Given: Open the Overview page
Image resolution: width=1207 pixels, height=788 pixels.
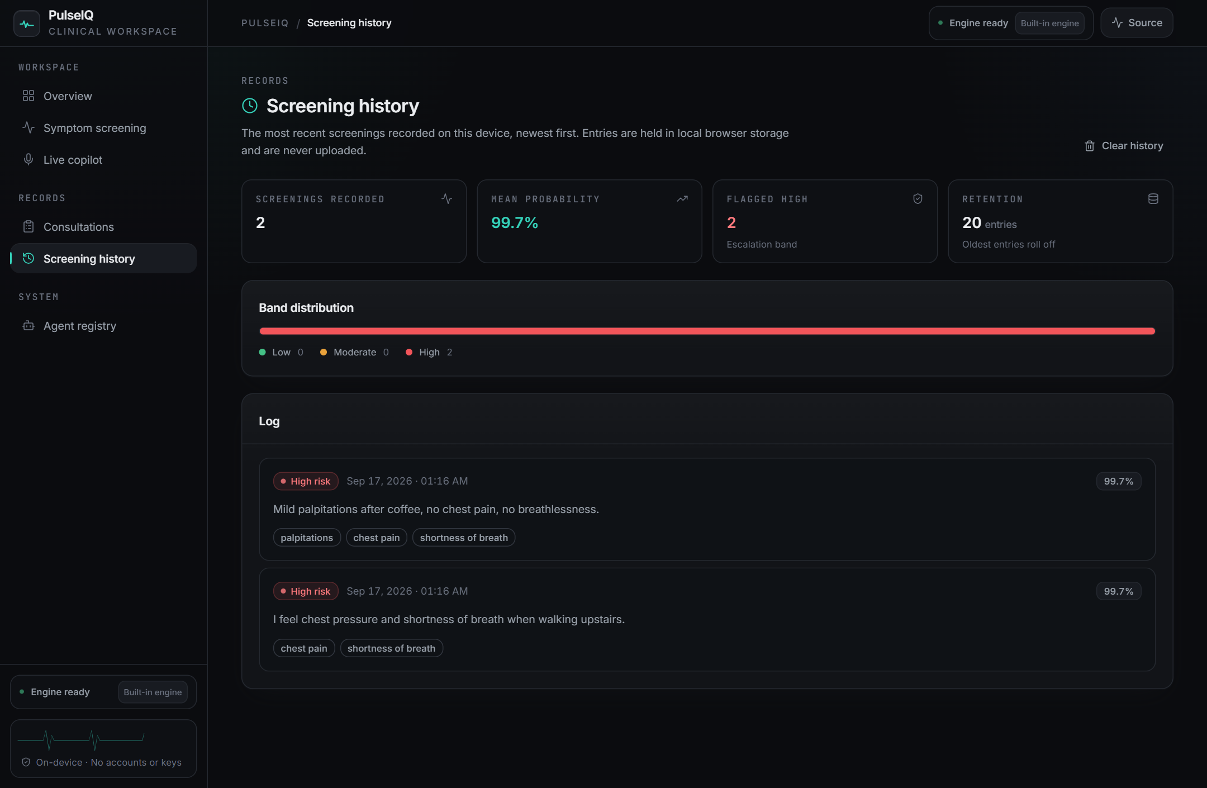Looking at the screenshot, I should click(103, 96).
